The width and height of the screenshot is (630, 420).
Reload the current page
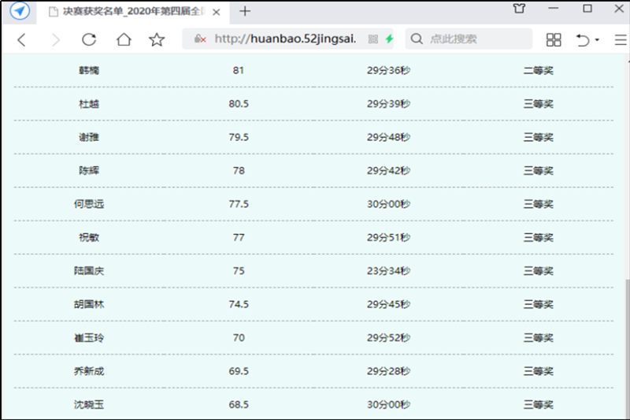89,39
